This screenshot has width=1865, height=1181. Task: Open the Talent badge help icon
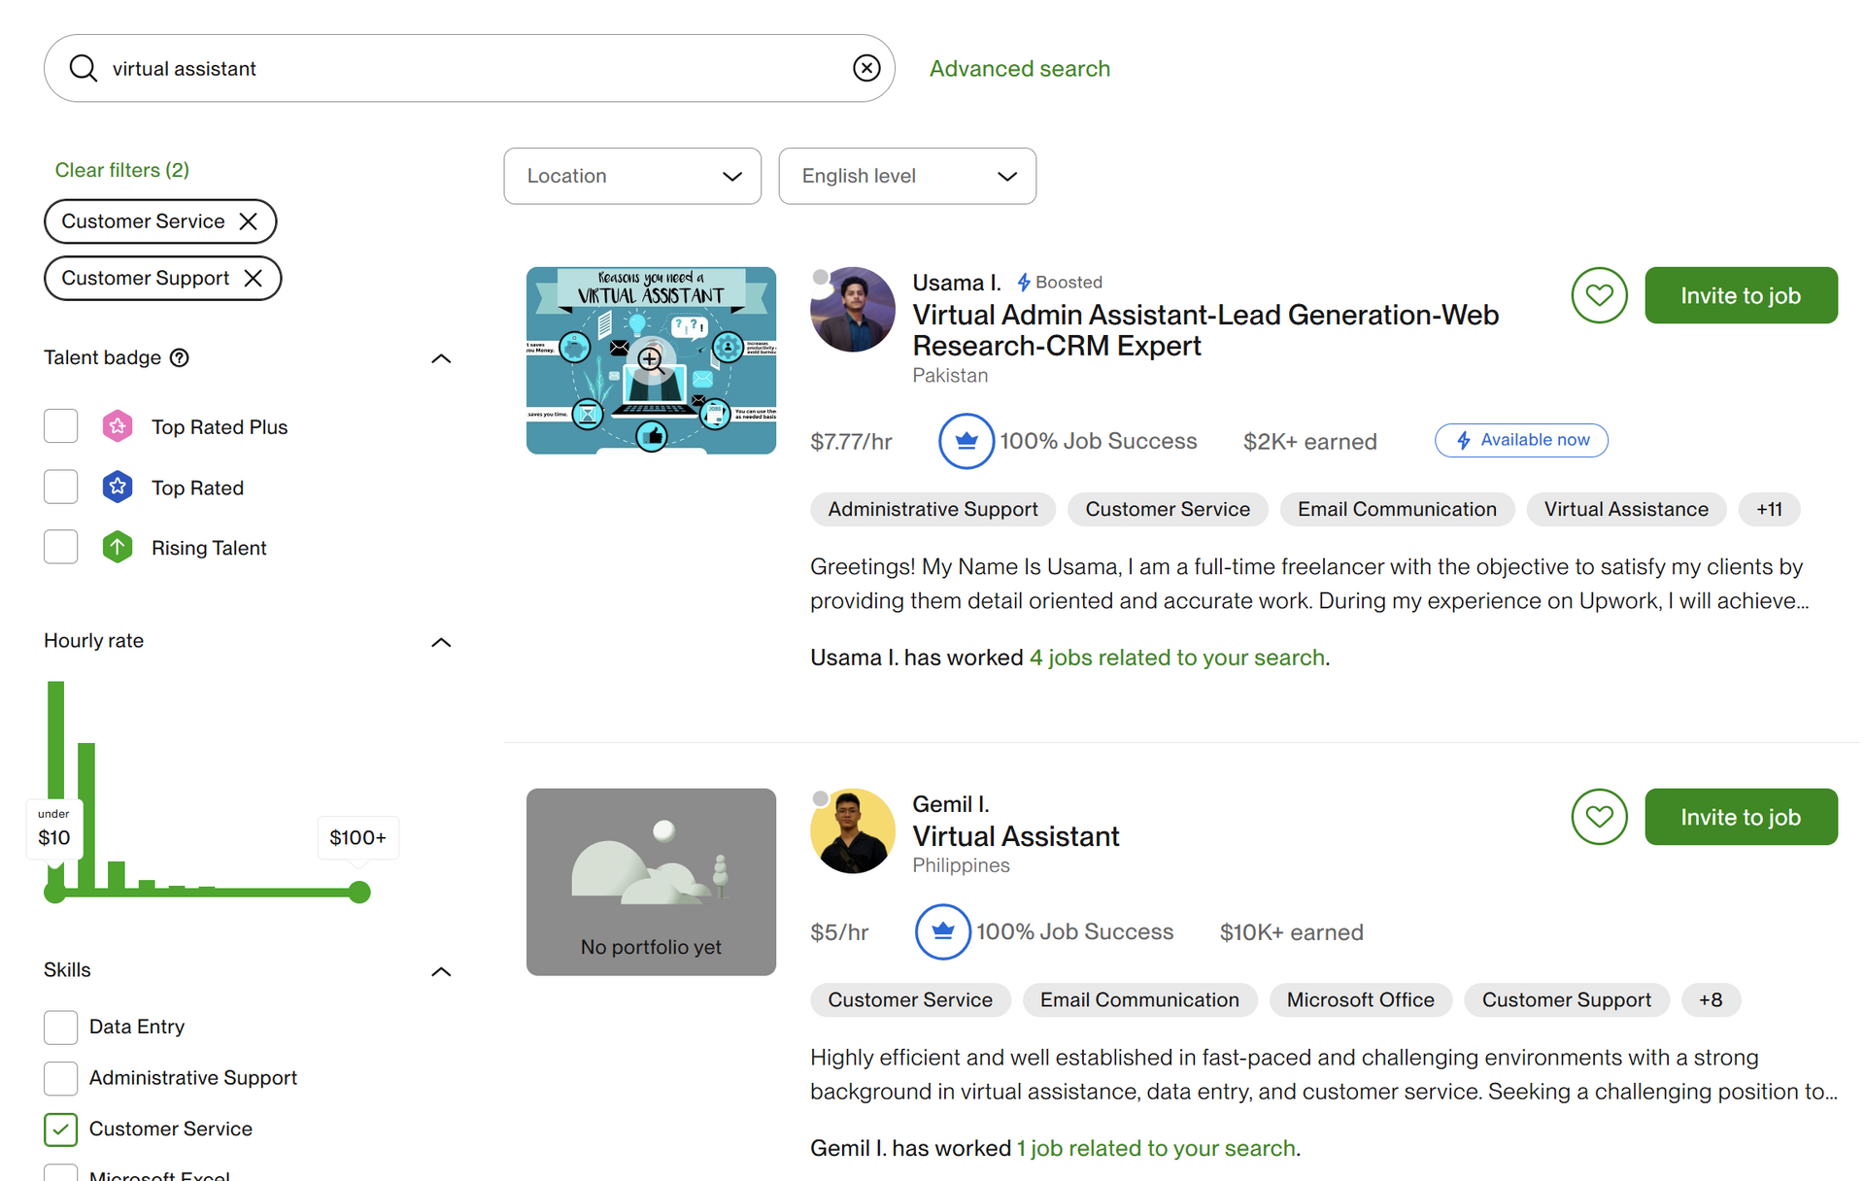coord(180,357)
